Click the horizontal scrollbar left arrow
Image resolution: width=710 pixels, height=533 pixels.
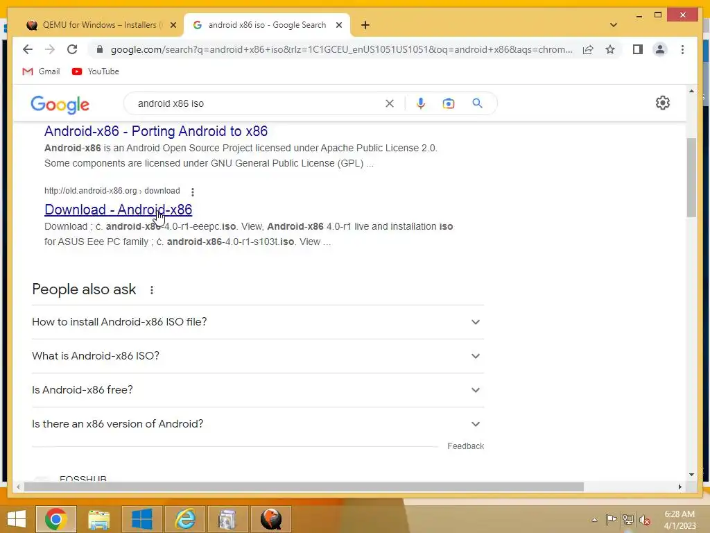click(x=18, y=487)
